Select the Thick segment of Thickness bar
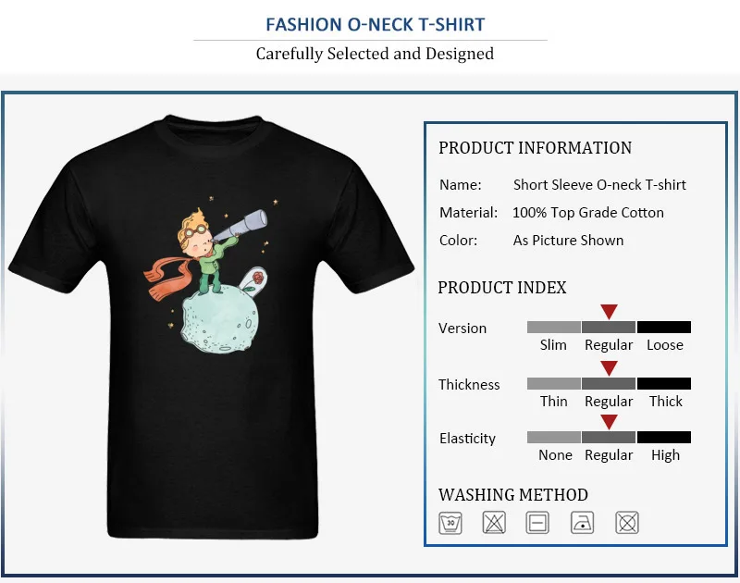 coord(664,383)
